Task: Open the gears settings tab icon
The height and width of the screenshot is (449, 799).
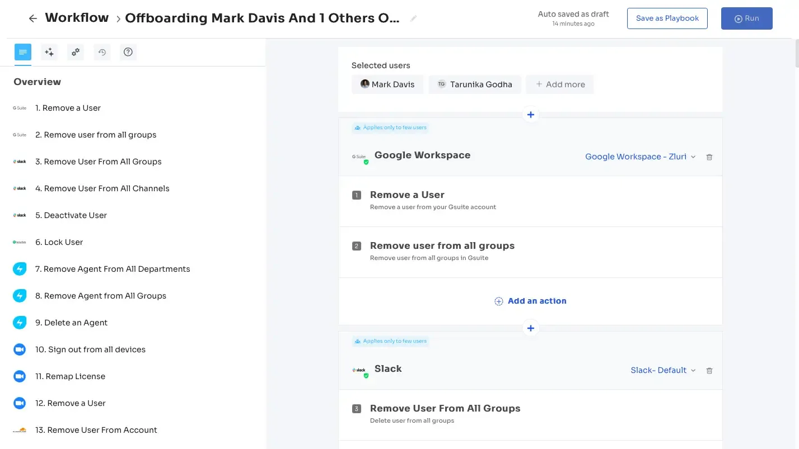Action: (76, 52)
